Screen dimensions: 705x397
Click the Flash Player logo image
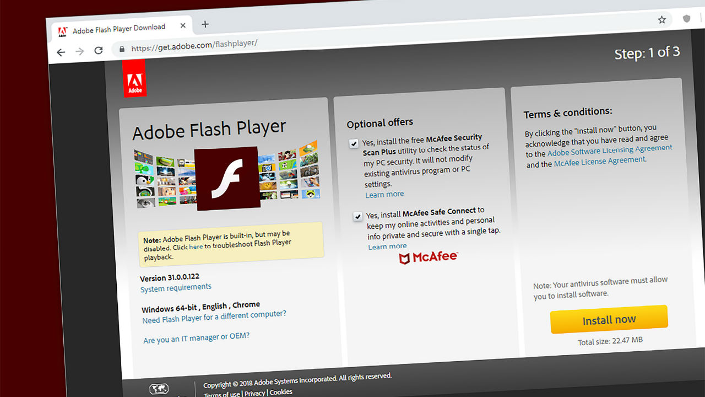[x=228, y=178]
